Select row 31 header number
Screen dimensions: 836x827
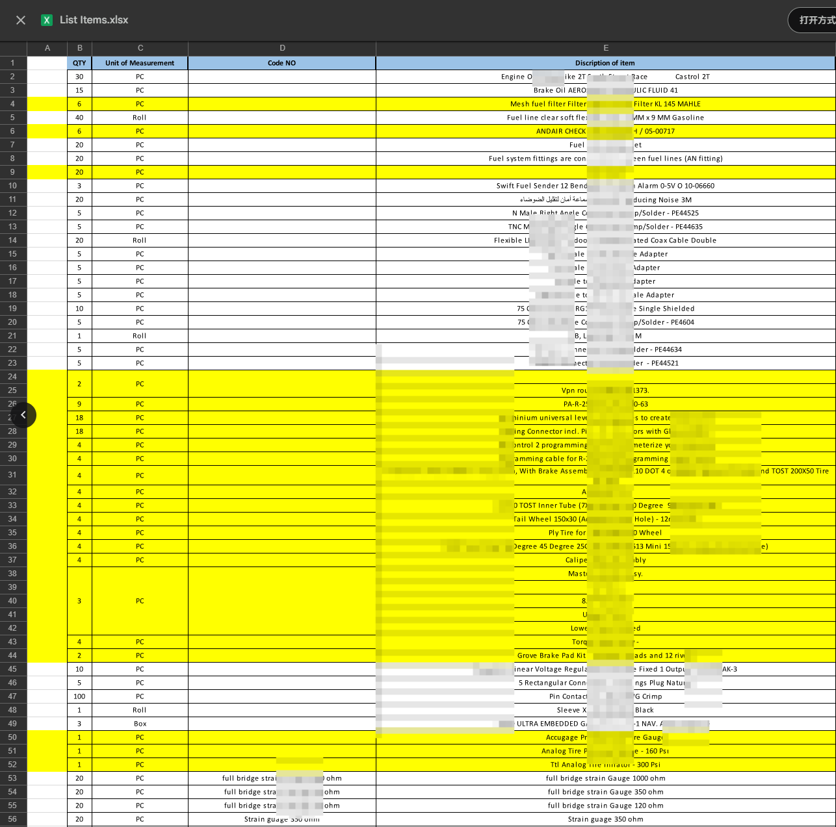click(x=12, y=475)
